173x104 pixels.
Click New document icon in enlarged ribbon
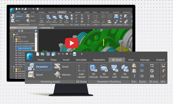point(38,54)
